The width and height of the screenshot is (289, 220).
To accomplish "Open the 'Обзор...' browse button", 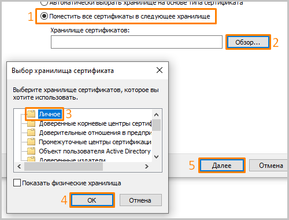I will point(248,42).
